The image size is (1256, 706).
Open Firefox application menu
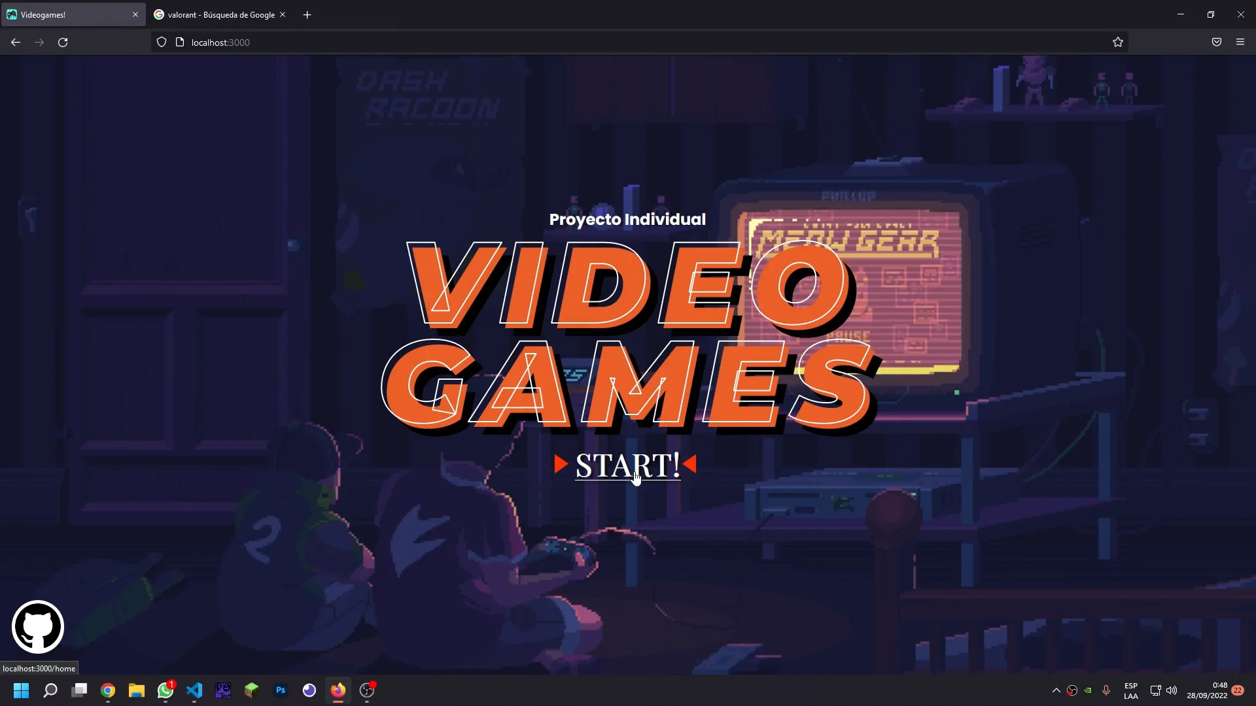(x=1240, y=42)
